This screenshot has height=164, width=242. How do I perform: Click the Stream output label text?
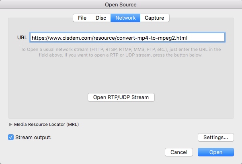[33, 137]
